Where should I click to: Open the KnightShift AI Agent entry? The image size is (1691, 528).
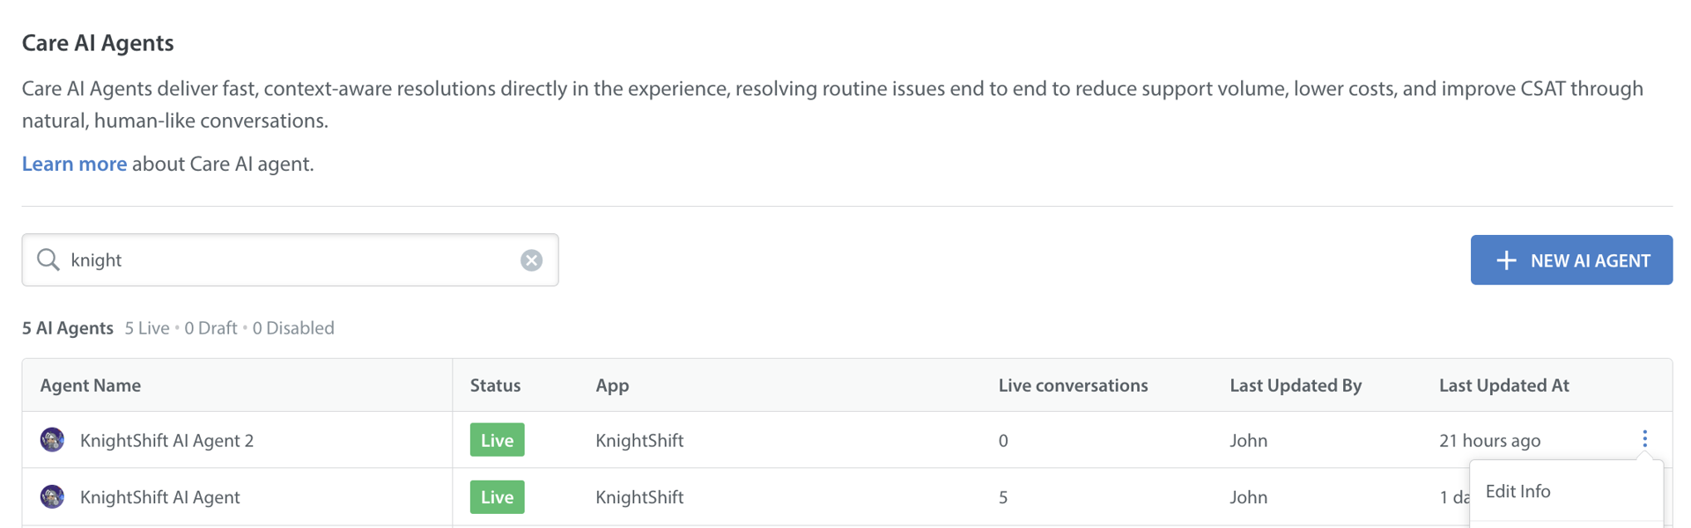click(x=159, y=497)
